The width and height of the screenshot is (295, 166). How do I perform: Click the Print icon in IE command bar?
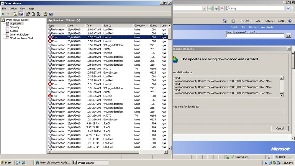[248, 21]
